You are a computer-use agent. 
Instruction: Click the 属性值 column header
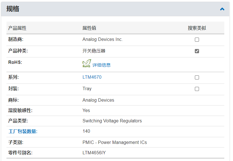point(89,28)
